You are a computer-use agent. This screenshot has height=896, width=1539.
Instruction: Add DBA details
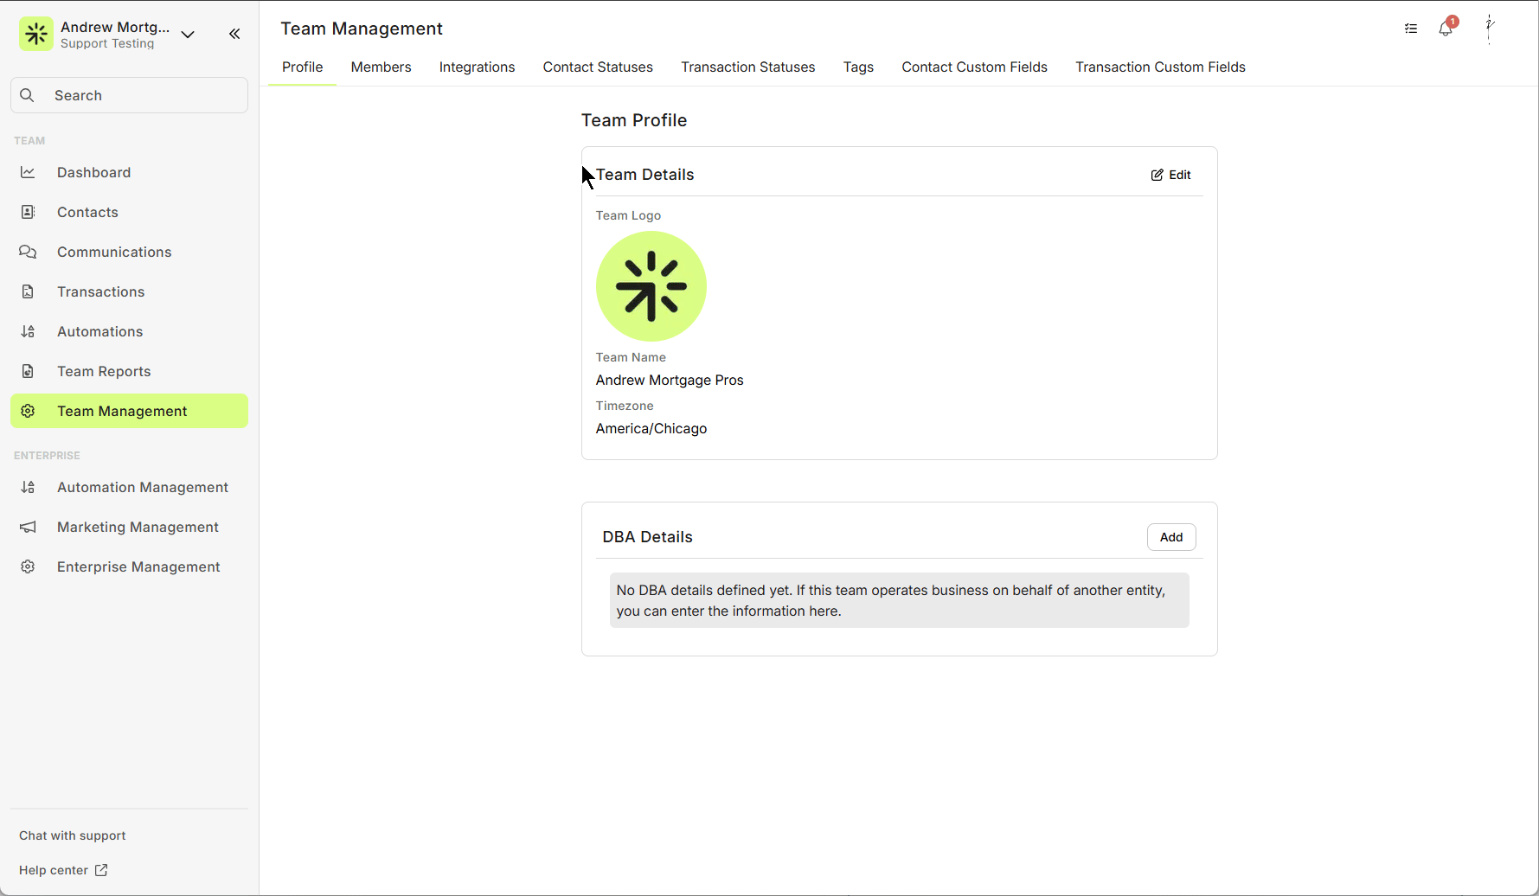(1170, 537)
